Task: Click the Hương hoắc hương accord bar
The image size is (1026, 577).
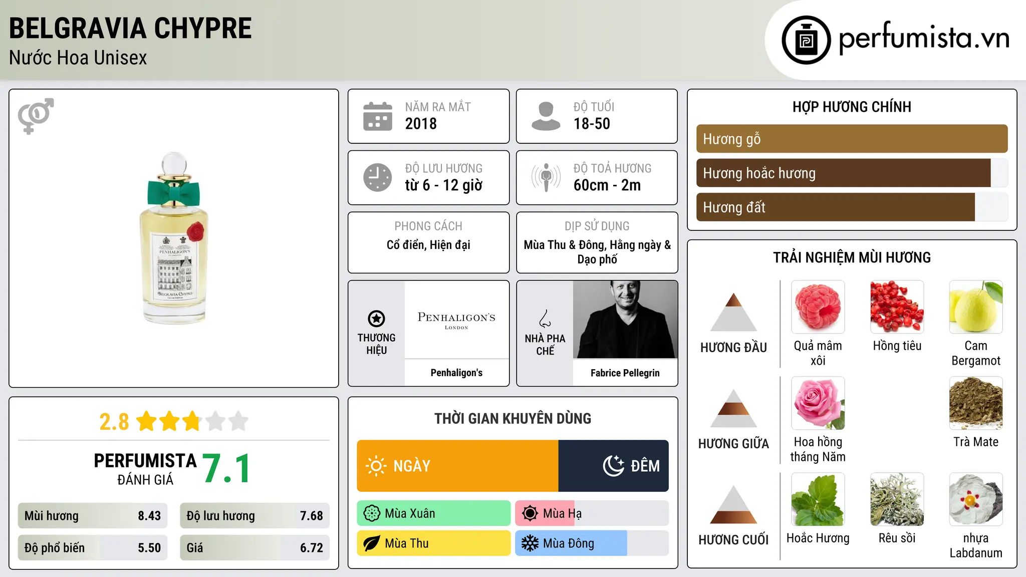Action: click(x=852, y=173)
